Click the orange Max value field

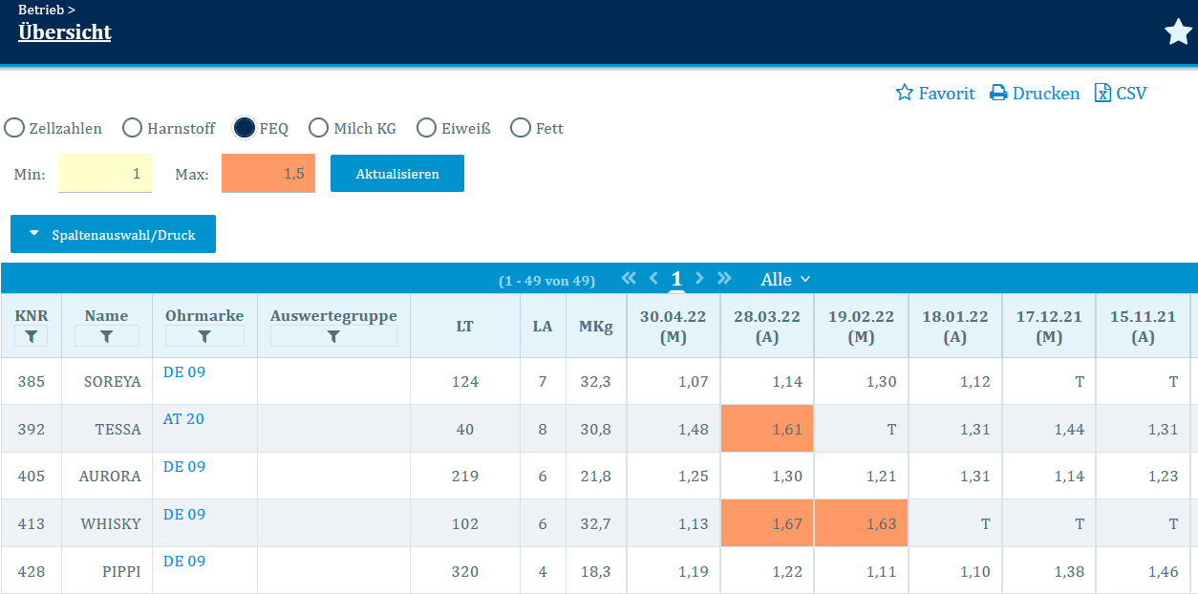tap(268, 174)
